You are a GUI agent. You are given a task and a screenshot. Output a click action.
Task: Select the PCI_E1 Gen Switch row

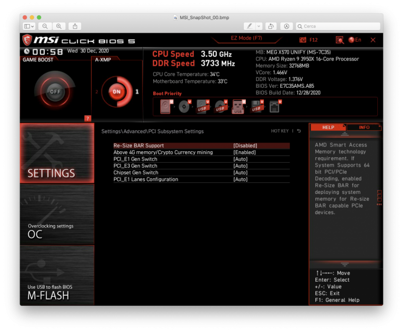coord(201,159)
